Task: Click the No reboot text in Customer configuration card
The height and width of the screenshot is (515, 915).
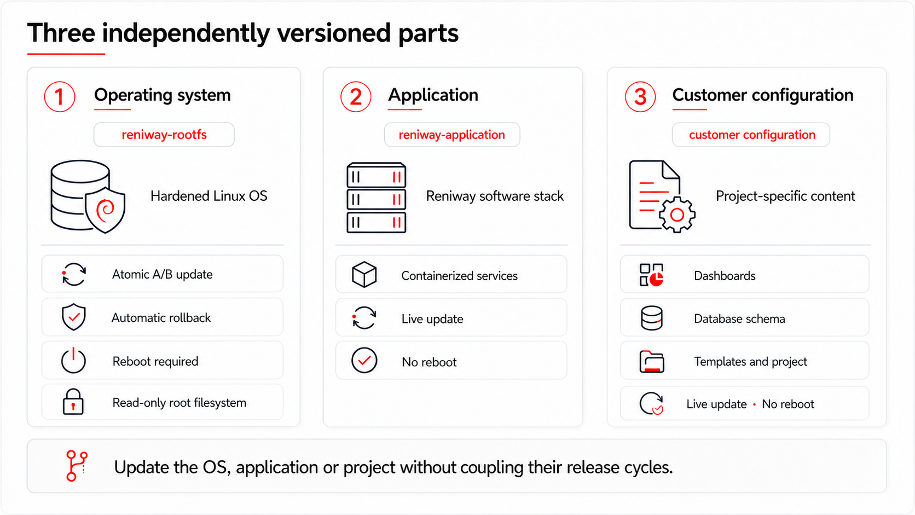Action: pos(788,404)
